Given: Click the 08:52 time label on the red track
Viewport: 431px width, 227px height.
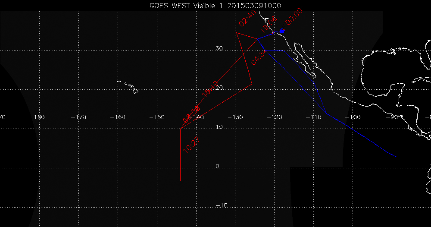Looking at the screenshot, I should (192, 114).
